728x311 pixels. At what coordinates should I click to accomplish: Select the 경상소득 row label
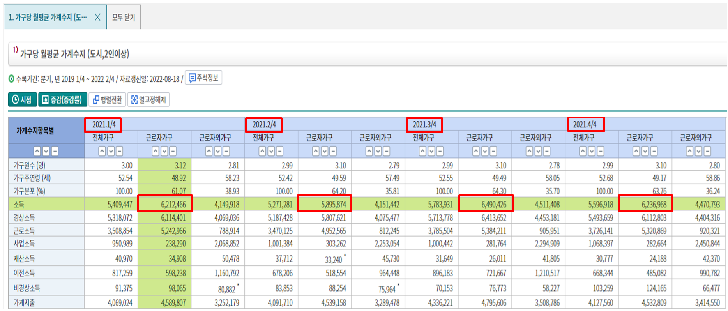point(24,217)
